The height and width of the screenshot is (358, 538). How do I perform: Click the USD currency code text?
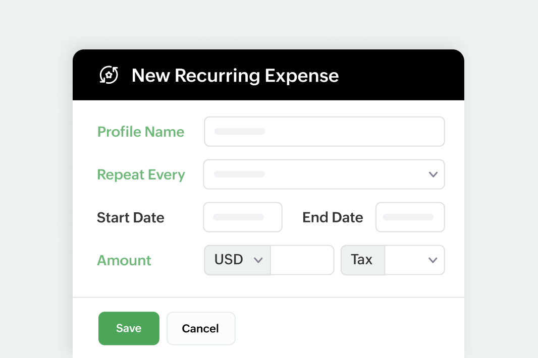point(229,260)
